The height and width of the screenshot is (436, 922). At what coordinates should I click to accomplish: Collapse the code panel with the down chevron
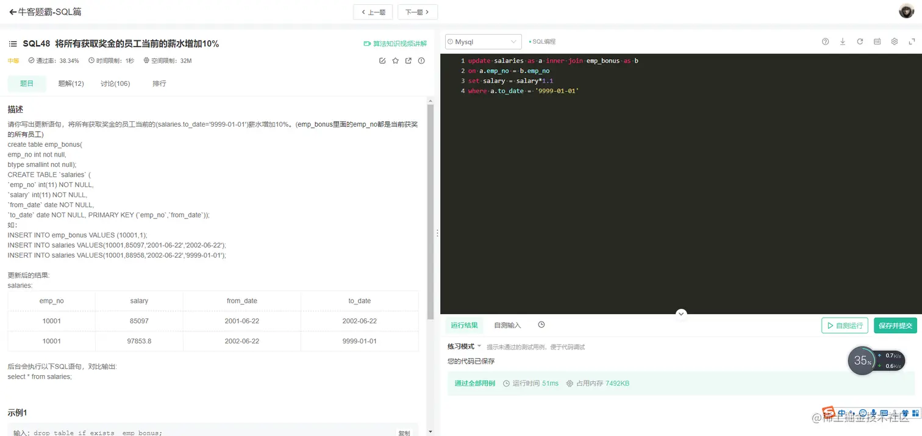point(681,313)
